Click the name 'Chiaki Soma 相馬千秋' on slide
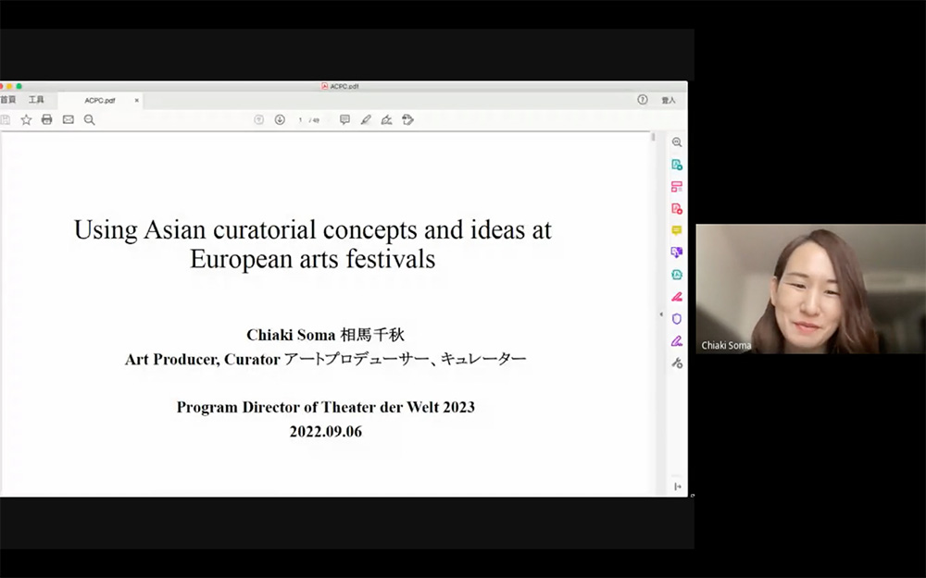Screen dimensions: 926x578 pos(325,335)
